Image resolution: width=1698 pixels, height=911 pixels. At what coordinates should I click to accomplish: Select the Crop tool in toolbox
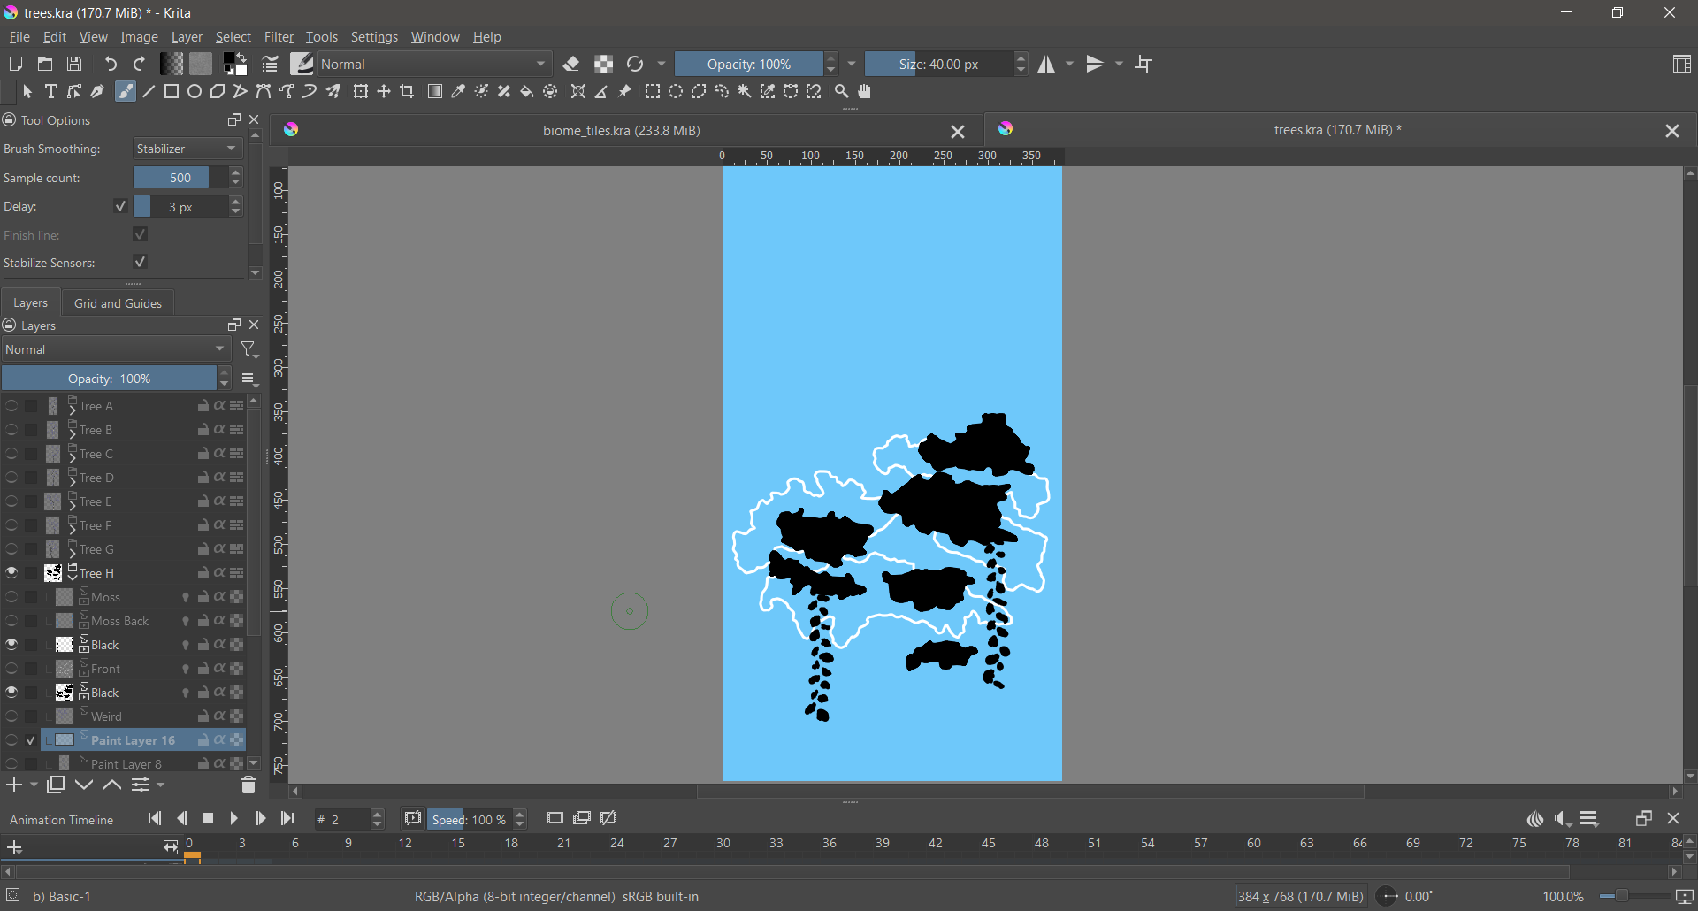click(x=408, y=92)
